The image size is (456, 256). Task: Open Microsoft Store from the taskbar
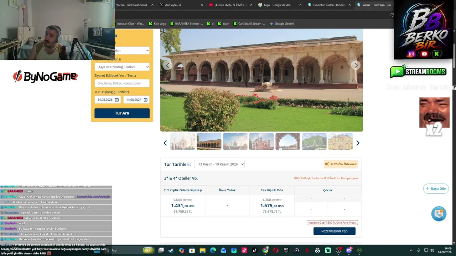192,250
